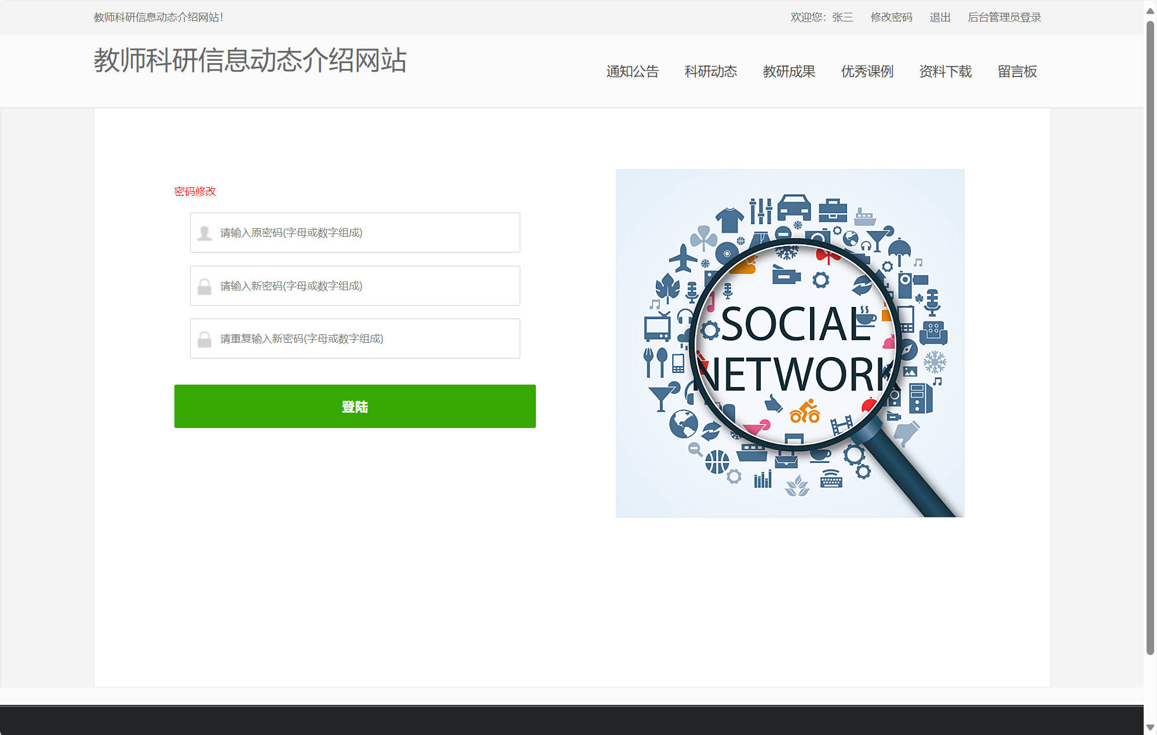Open the 通知公告 menu item

click(632, 71)
